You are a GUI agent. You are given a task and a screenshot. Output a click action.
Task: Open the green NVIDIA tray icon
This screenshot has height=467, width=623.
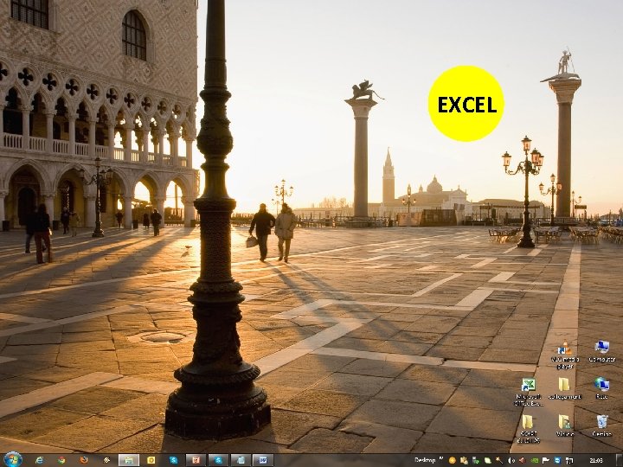click(x=535, y=461)
